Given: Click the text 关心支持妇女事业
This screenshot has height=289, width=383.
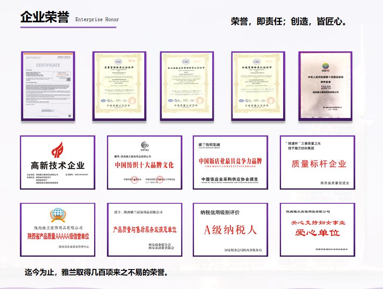Looking at the screenshot, I should coord(318,223).
